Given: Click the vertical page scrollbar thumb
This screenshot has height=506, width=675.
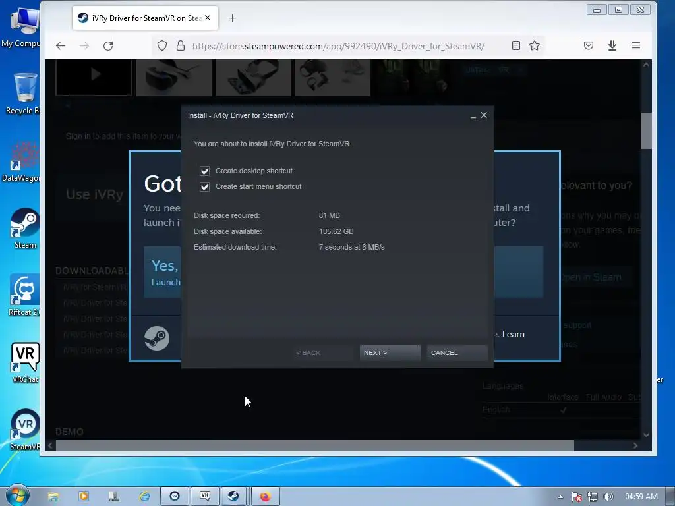Looking at the screenshot, I should 646,131.
